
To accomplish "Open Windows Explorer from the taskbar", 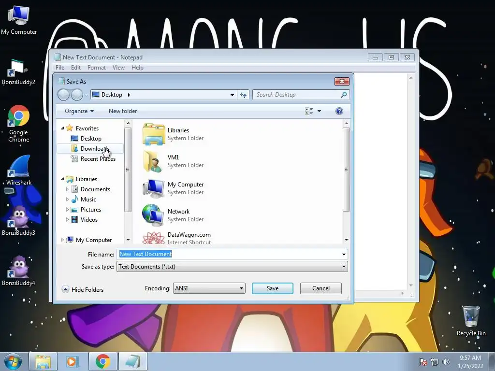I will click(43, 361).
